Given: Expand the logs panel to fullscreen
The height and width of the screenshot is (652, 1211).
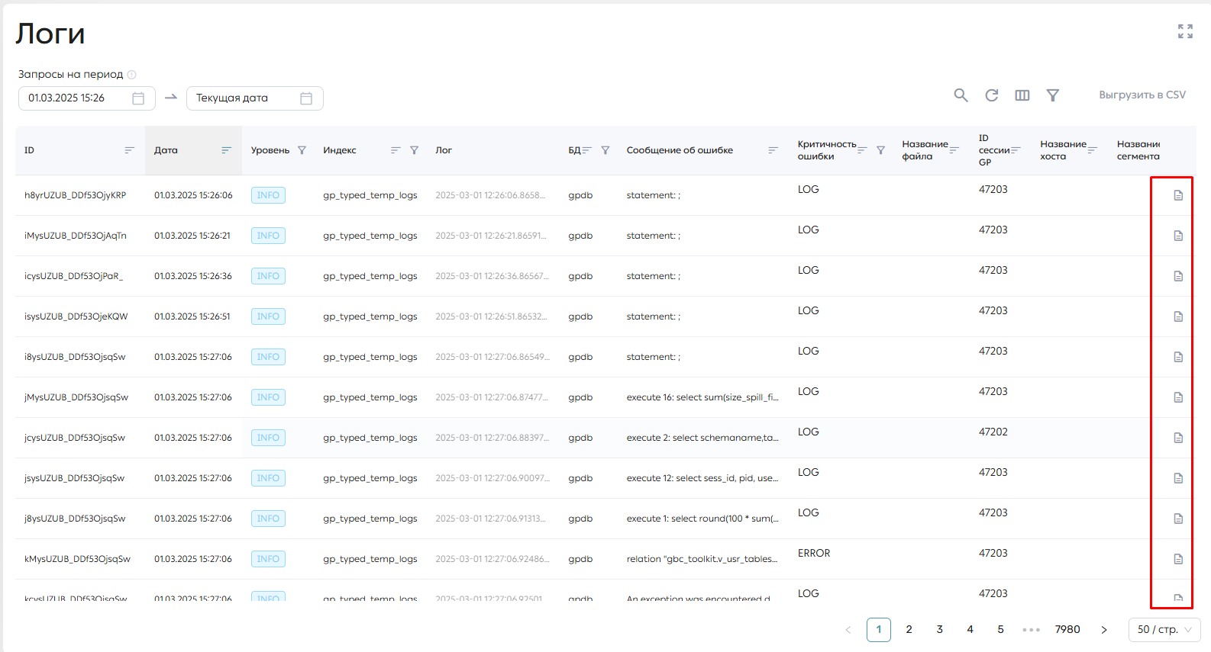Looking at the screenshot, I should pyautogui.click(x=1185, y=31).
